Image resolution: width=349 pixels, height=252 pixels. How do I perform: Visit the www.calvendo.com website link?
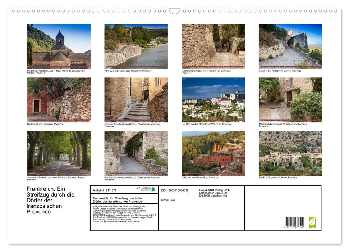pos(131,222)
